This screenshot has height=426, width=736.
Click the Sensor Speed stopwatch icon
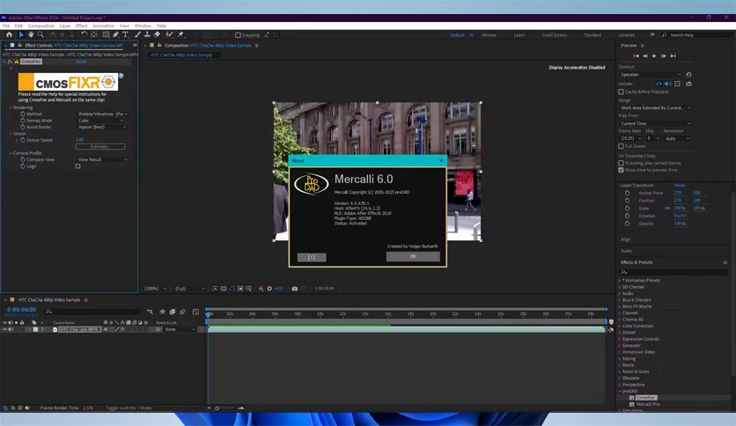point(23,140)
